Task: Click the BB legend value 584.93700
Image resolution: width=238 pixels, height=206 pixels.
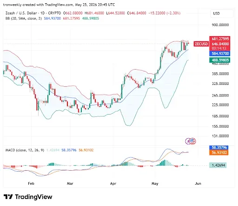Action: 53,19
